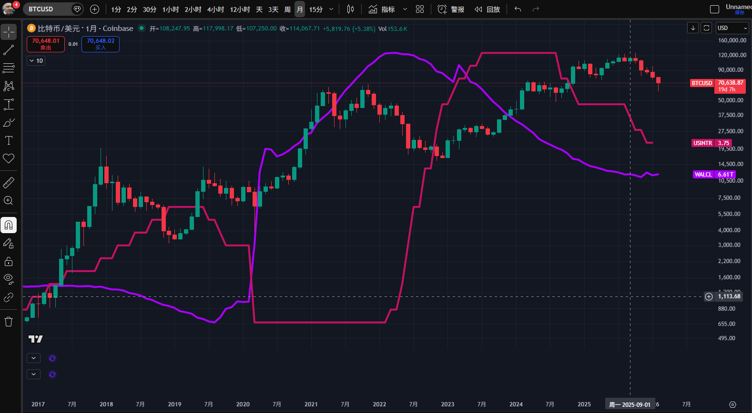Click the price scale down-arrow button
Screen dimensions: 752x413
click(693, 28)
